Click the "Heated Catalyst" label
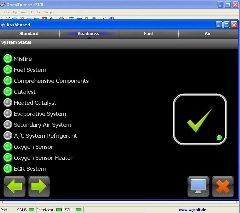The image size is (240, 213). pyautogui.click(x=35, y=103)
